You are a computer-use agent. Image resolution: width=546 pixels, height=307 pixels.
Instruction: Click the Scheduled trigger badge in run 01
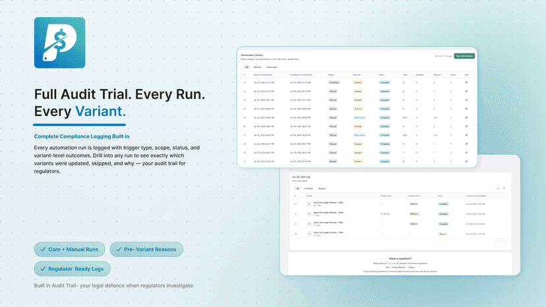(334, 82)
